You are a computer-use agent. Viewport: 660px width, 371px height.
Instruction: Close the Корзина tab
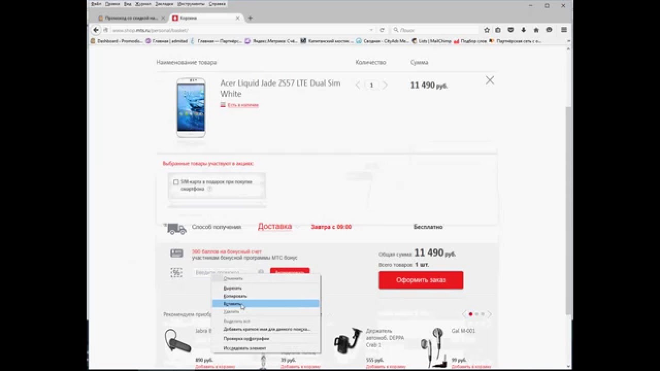tap(238, 18)
